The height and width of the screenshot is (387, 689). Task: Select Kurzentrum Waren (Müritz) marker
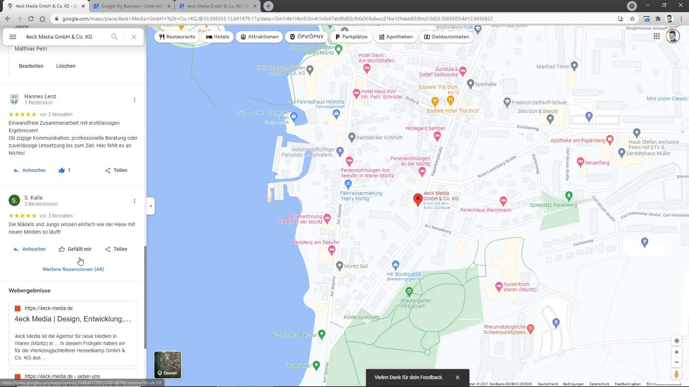tap(498, 286)
